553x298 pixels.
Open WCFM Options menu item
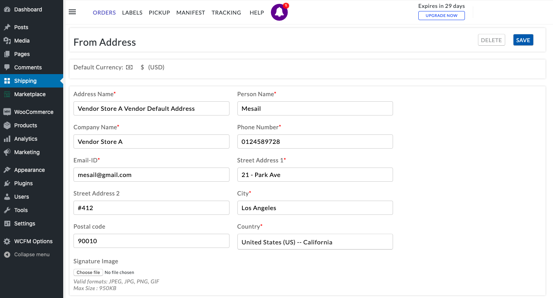(32, 241)
